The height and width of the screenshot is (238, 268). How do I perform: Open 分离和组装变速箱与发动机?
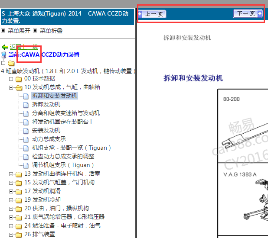tap(66, 113)
